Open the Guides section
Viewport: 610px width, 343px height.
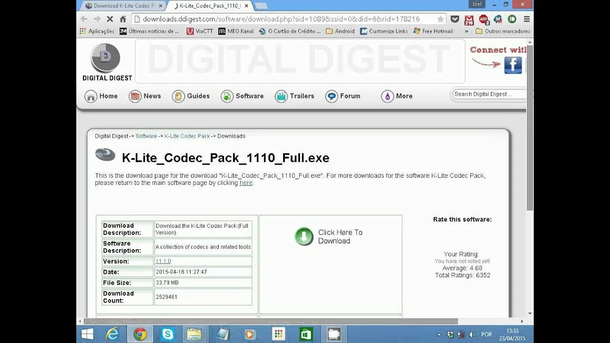[191, 96]
